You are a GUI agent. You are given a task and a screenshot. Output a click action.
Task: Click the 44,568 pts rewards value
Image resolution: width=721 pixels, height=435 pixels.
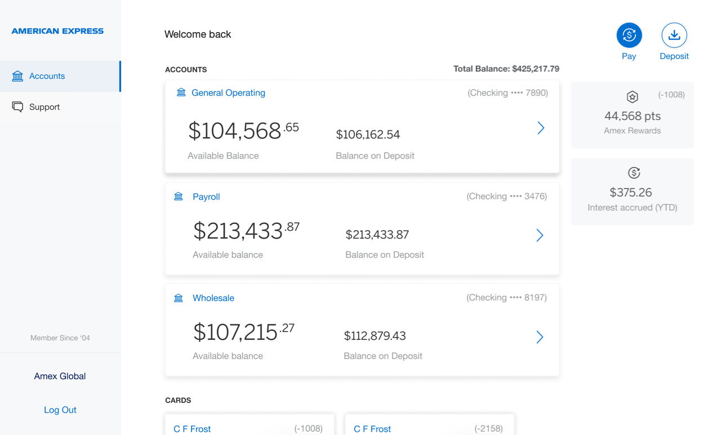[633, 116]
